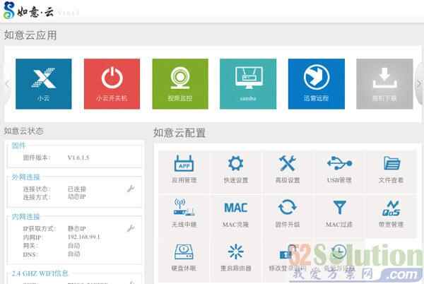Open 高级设置 tools icon
Image resolution: width=424 pixels, height=284 pixels.
(x=287, y=170)
